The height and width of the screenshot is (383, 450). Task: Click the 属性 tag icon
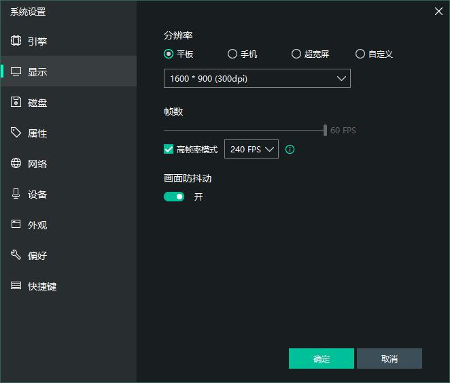(16, 133)
